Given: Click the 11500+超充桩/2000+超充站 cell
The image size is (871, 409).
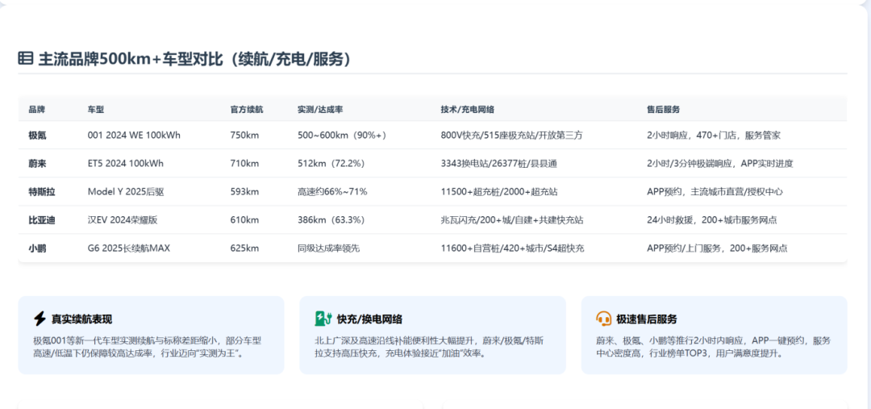Looking at the screenshot, I should 499,192.
